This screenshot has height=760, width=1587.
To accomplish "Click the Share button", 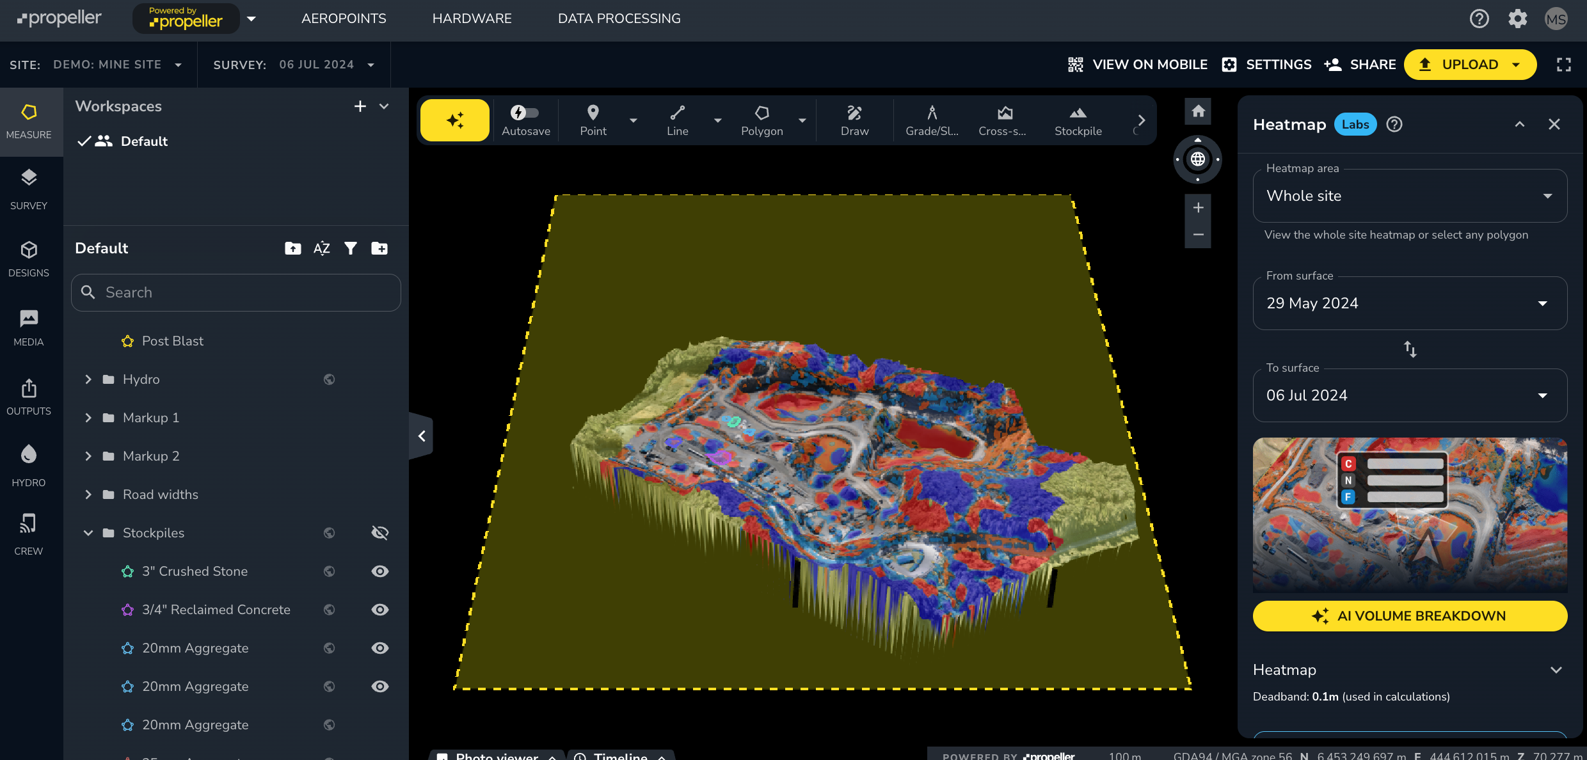I will (x=1360, y=65).
